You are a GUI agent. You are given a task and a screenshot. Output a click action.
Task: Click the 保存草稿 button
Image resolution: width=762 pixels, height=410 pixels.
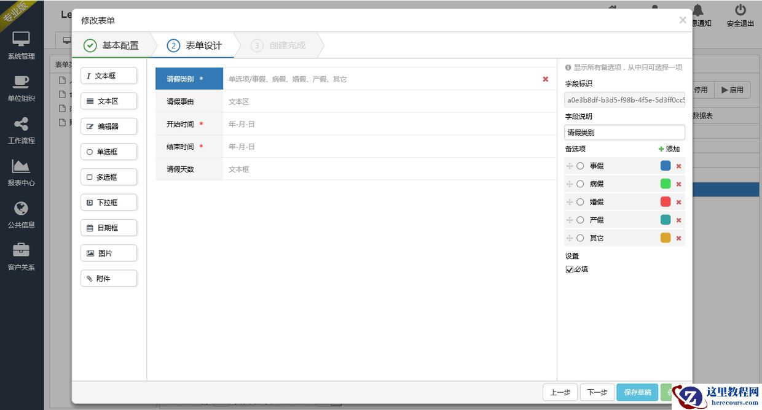point(637,393)
